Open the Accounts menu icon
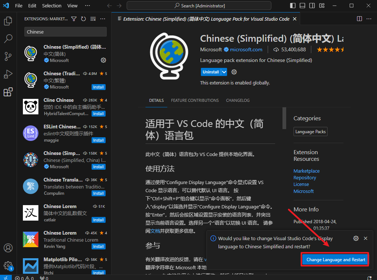Image resolution: width=377 pixels, height=280 pixels. tap(8, 248)
